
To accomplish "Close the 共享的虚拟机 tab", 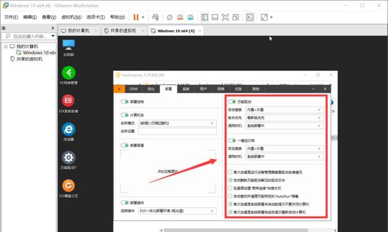I will [x=143, y=31].
